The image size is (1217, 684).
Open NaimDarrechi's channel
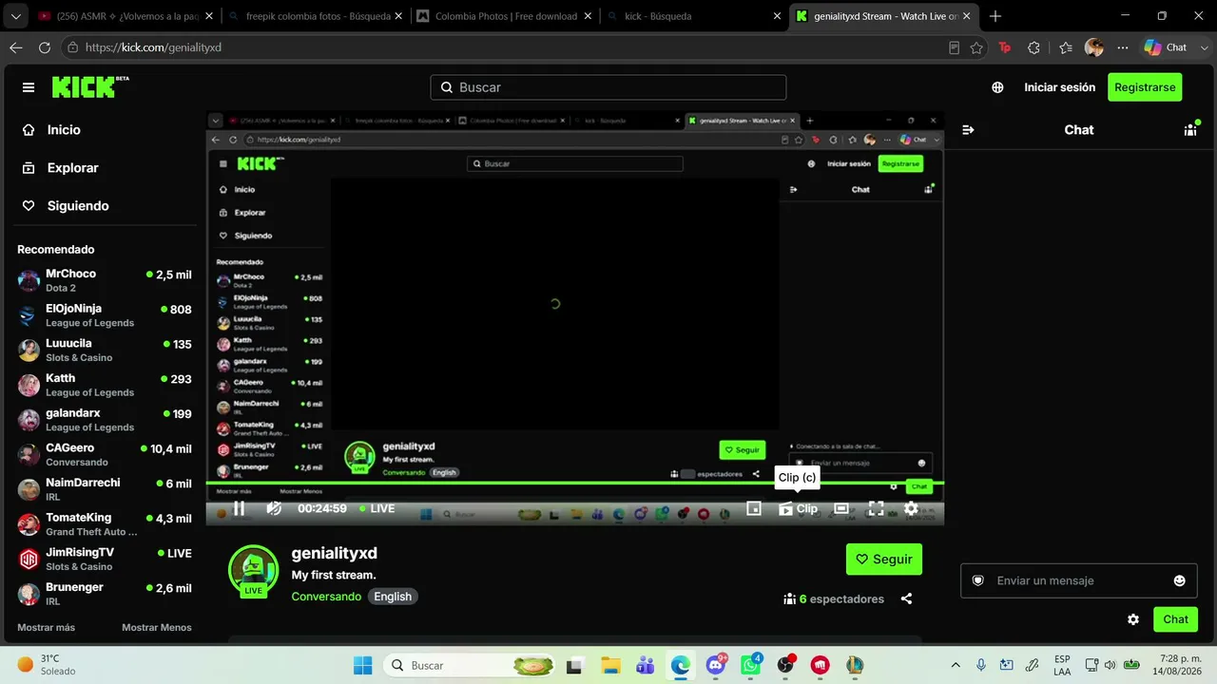point(105,489)
